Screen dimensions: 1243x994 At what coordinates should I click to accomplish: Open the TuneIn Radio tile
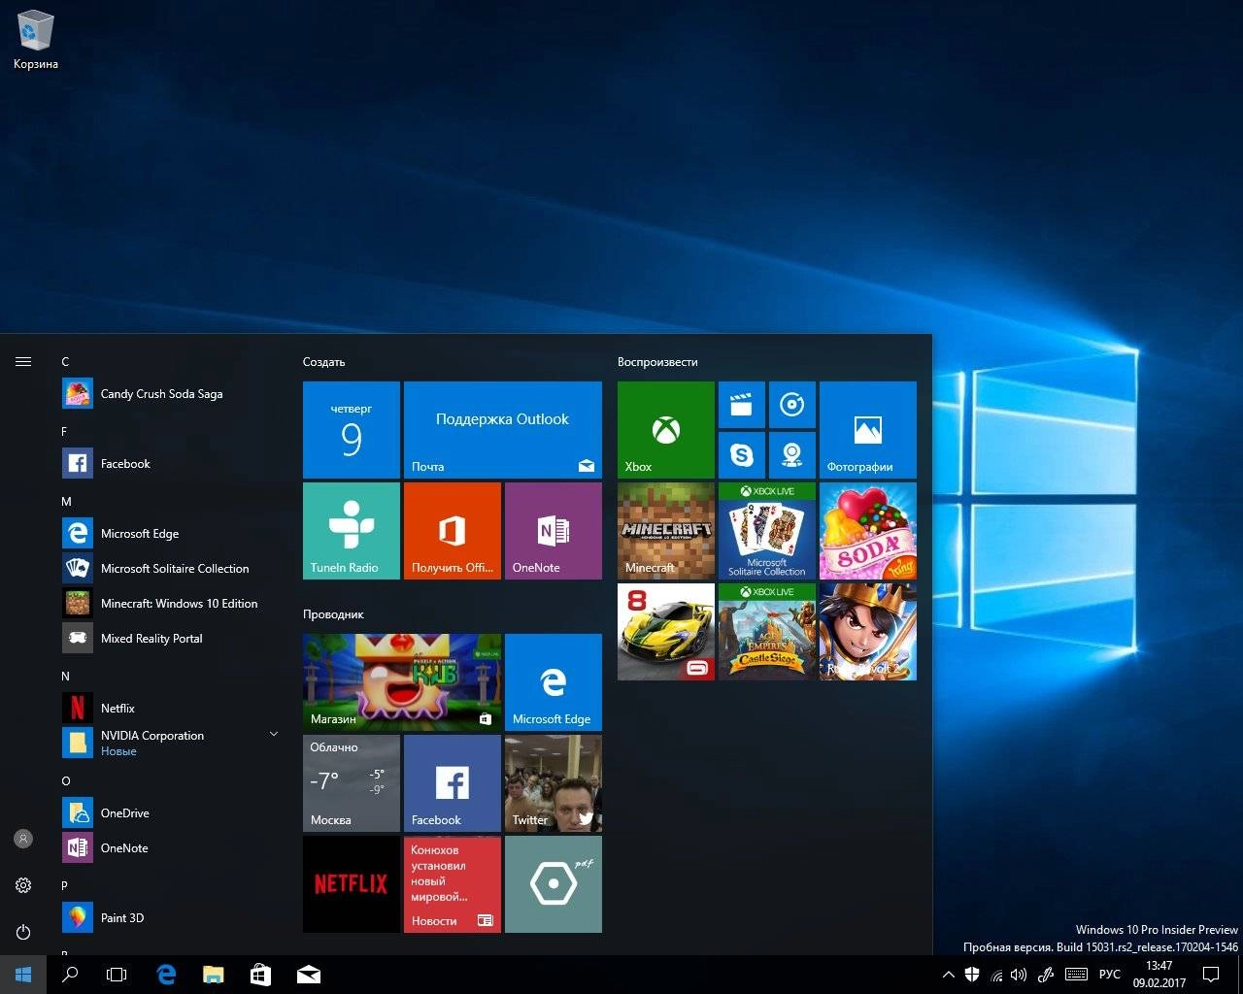pyautogui.click(x=352, y=531)
